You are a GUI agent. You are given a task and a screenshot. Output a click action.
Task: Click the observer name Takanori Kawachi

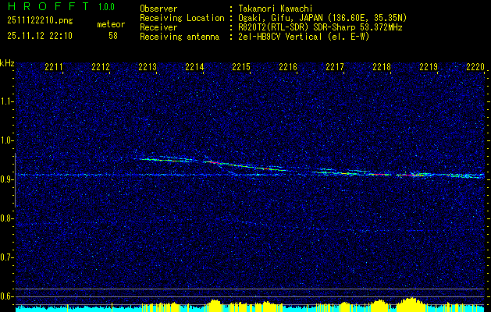(x=276, y=9)
